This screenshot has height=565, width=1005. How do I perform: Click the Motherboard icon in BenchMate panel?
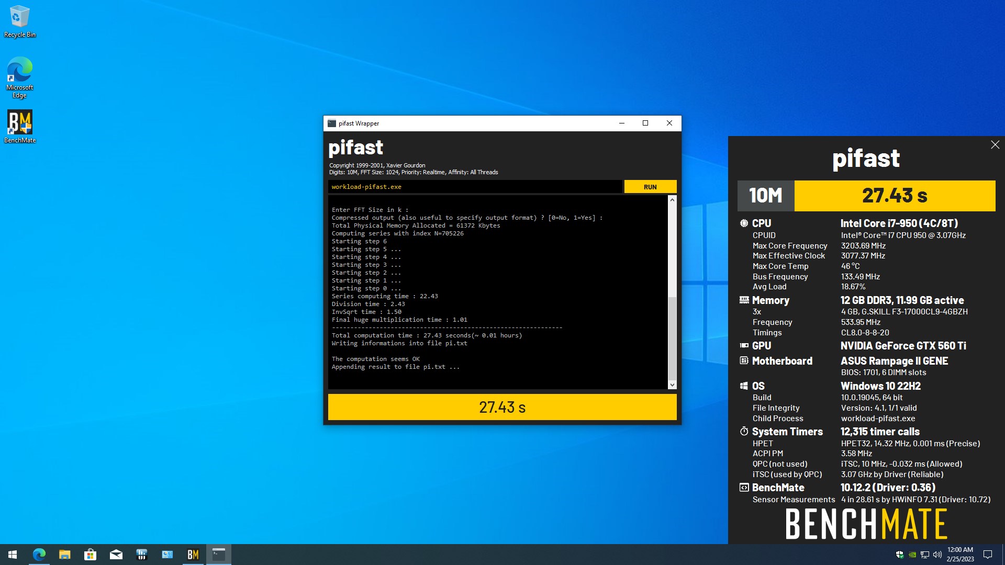click(744, 360)
